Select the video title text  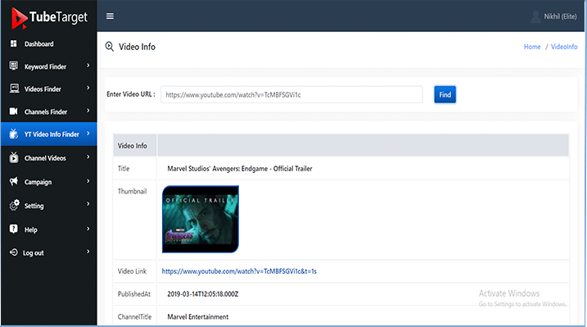click(240, 169)
